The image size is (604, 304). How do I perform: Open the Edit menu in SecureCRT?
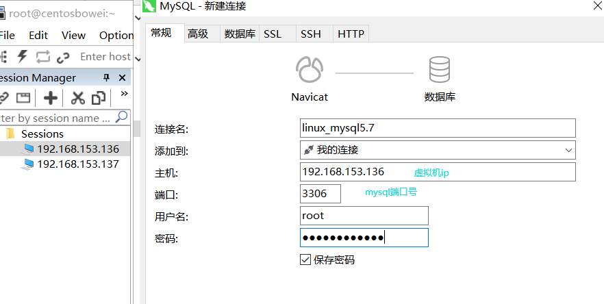tap(38, 36)
